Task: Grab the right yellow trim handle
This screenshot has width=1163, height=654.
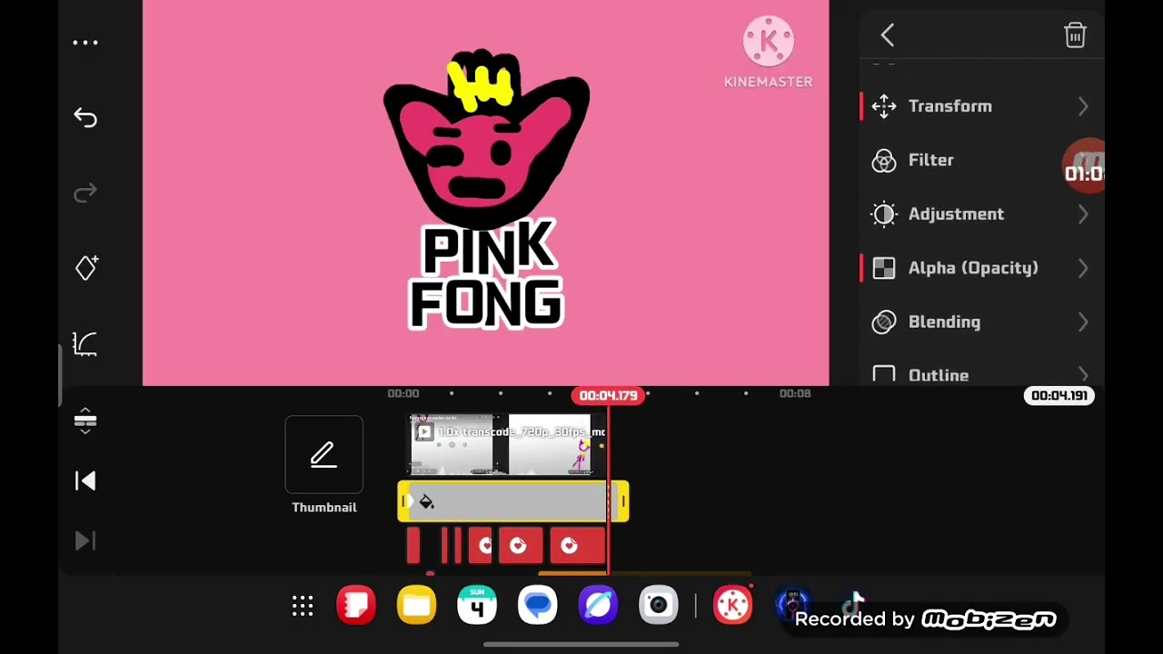Action: click(x=623, y=501)
